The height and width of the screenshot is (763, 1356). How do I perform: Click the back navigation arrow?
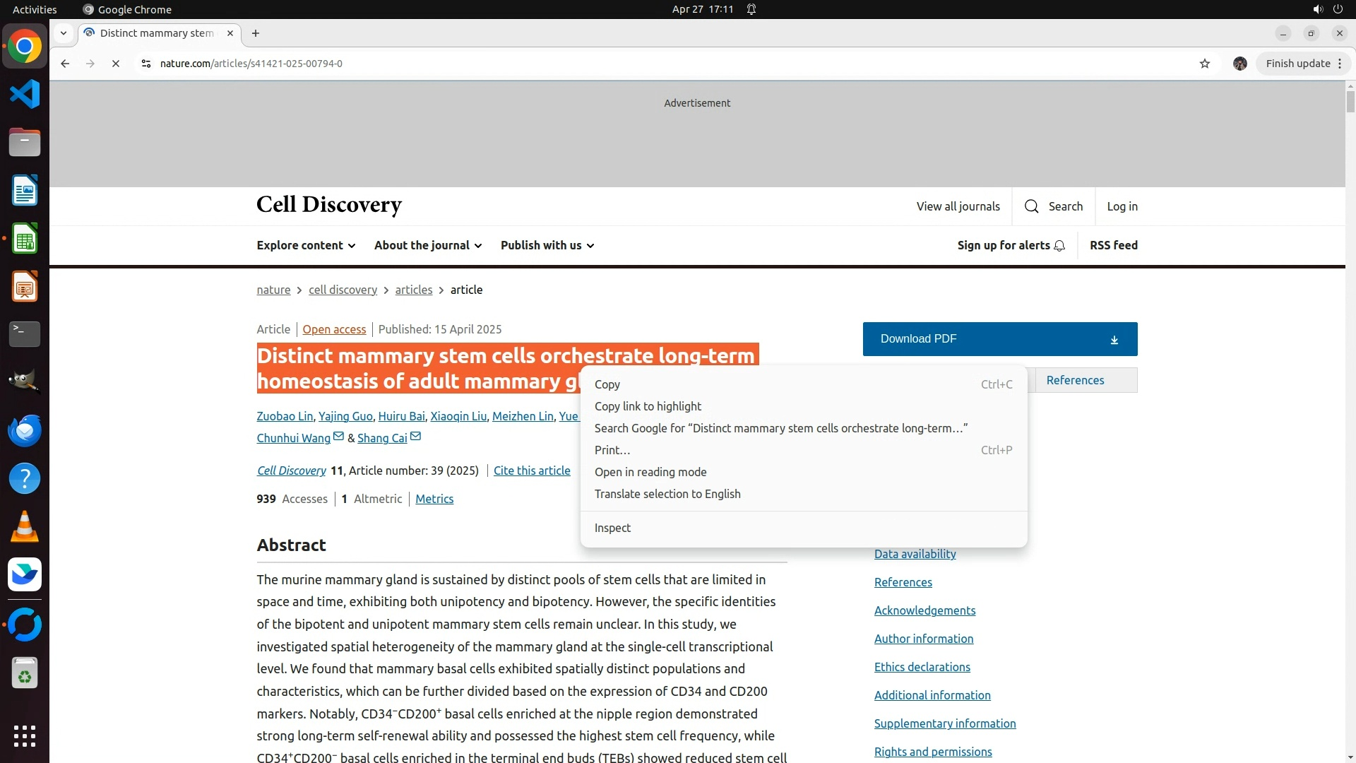tap(65, 64)
